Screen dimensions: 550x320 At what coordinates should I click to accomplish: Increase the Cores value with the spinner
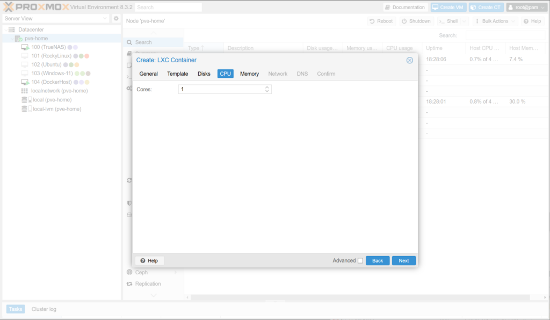pyautogui.click(x=267, y=88)
